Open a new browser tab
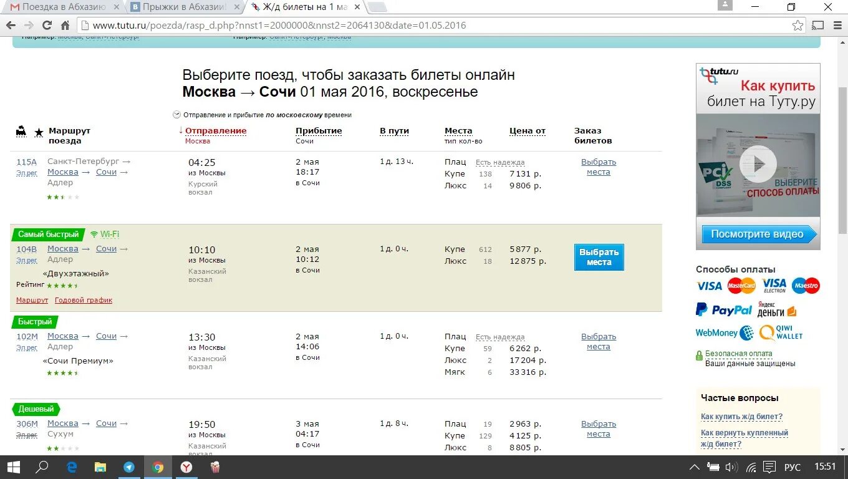The image size is (848, 479). click(377, 7)
